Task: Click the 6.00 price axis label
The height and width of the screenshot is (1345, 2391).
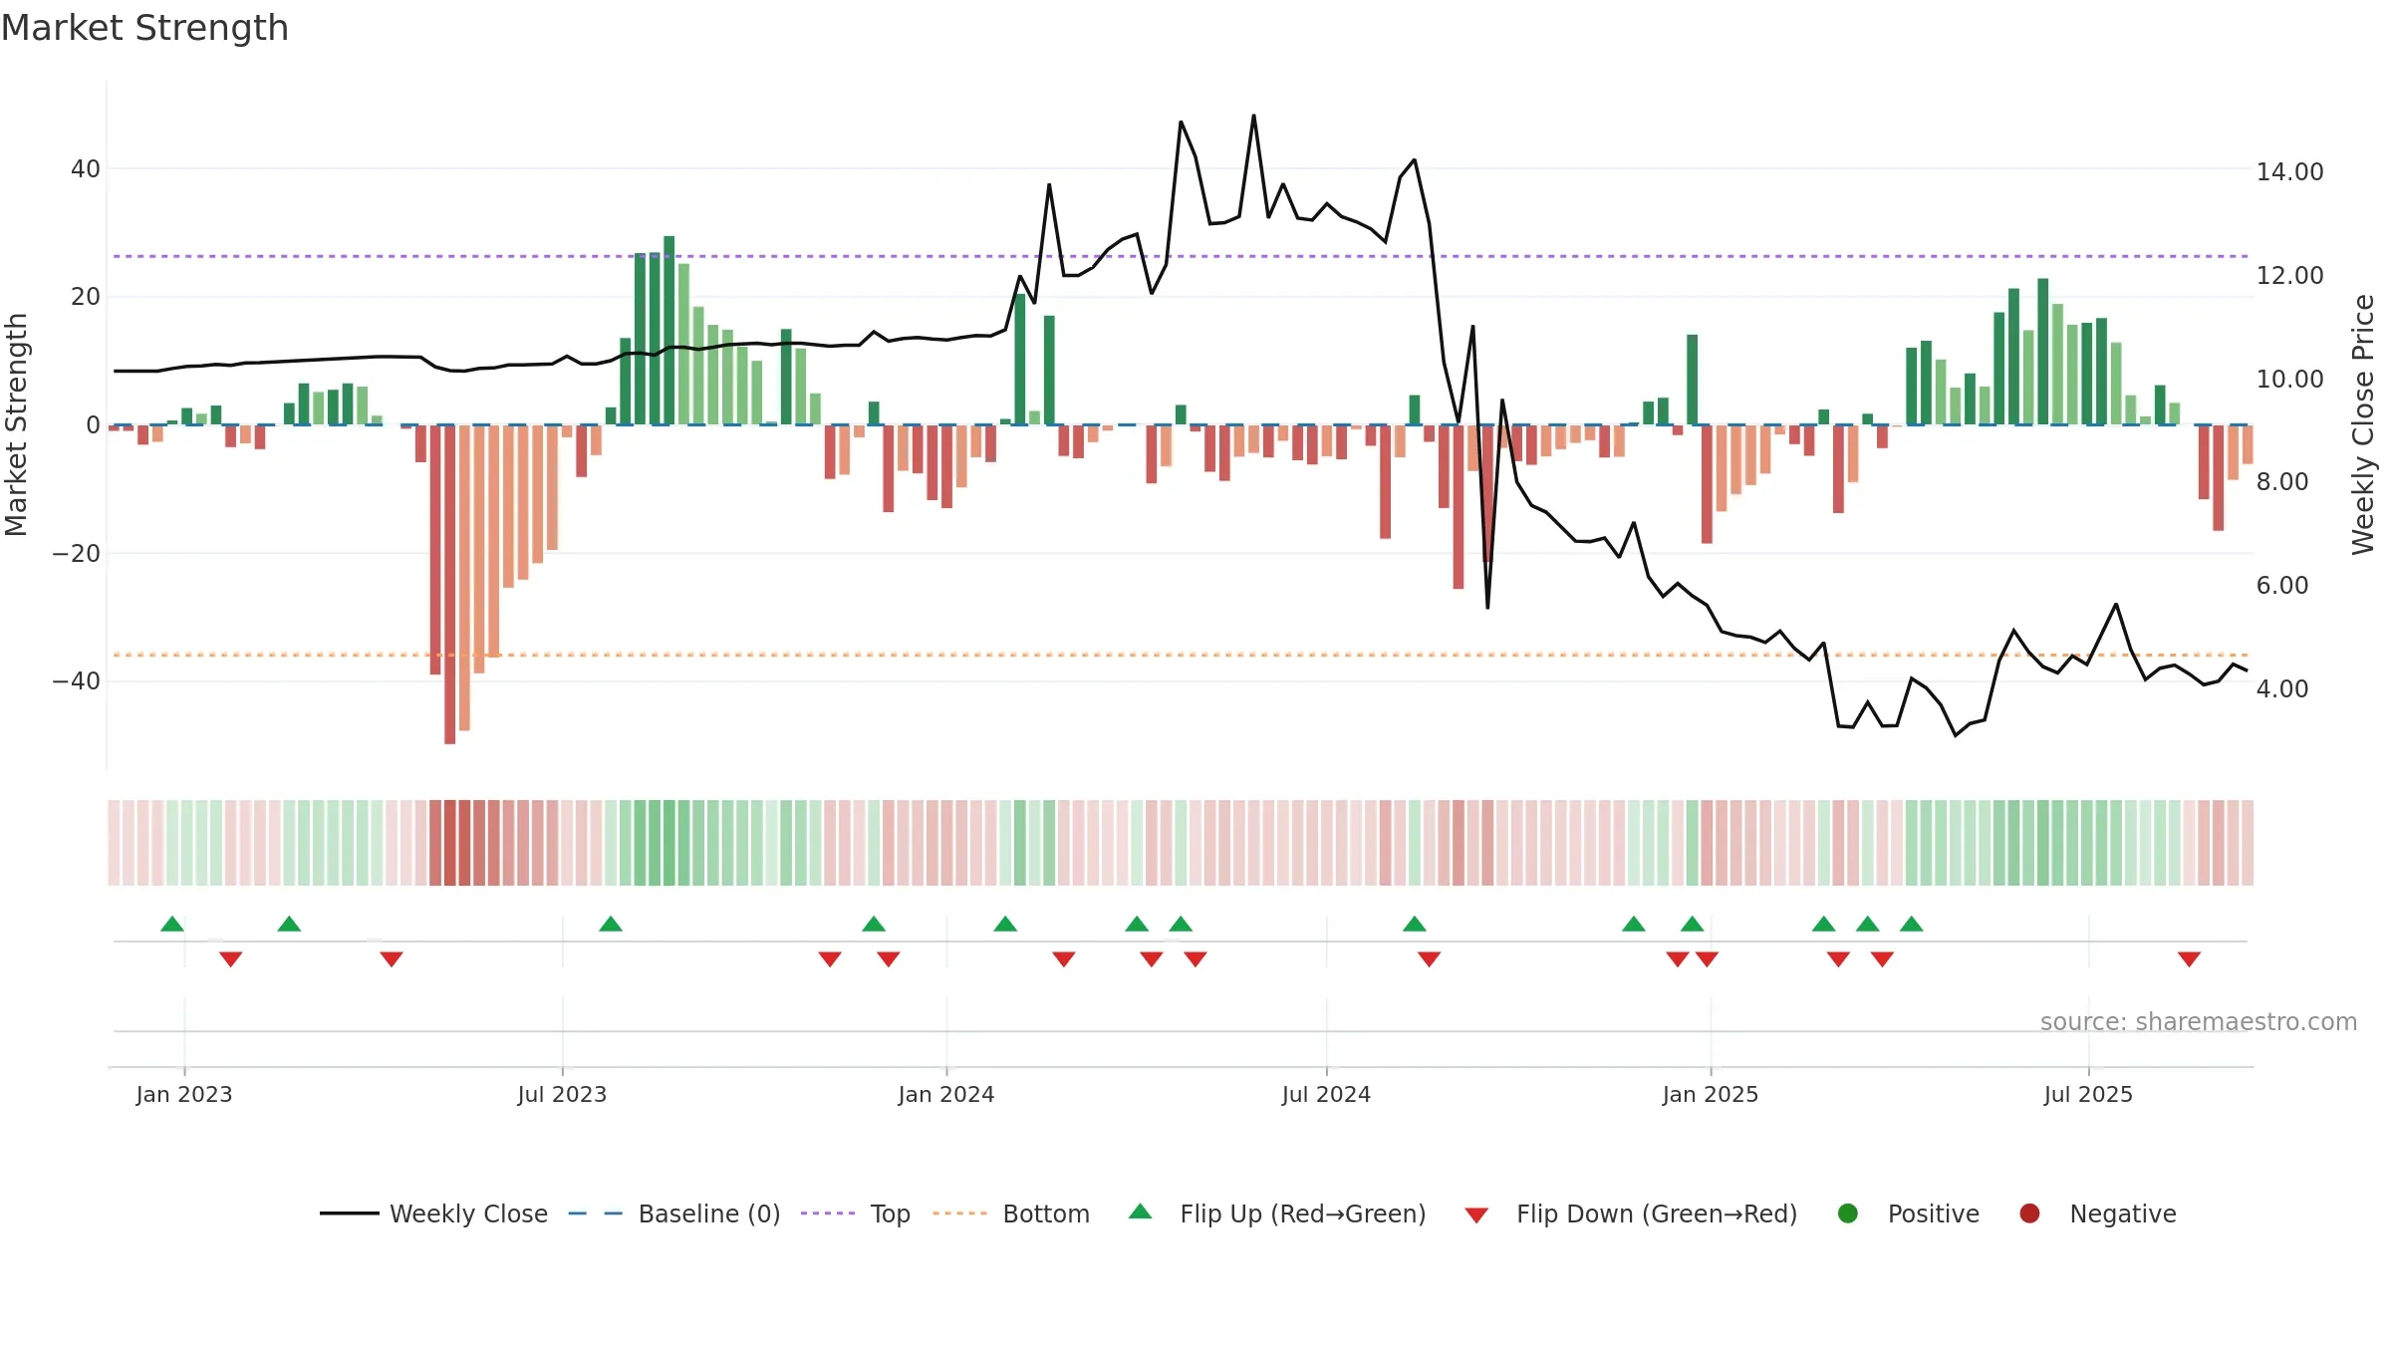Action: click(x=2282, y=586)
